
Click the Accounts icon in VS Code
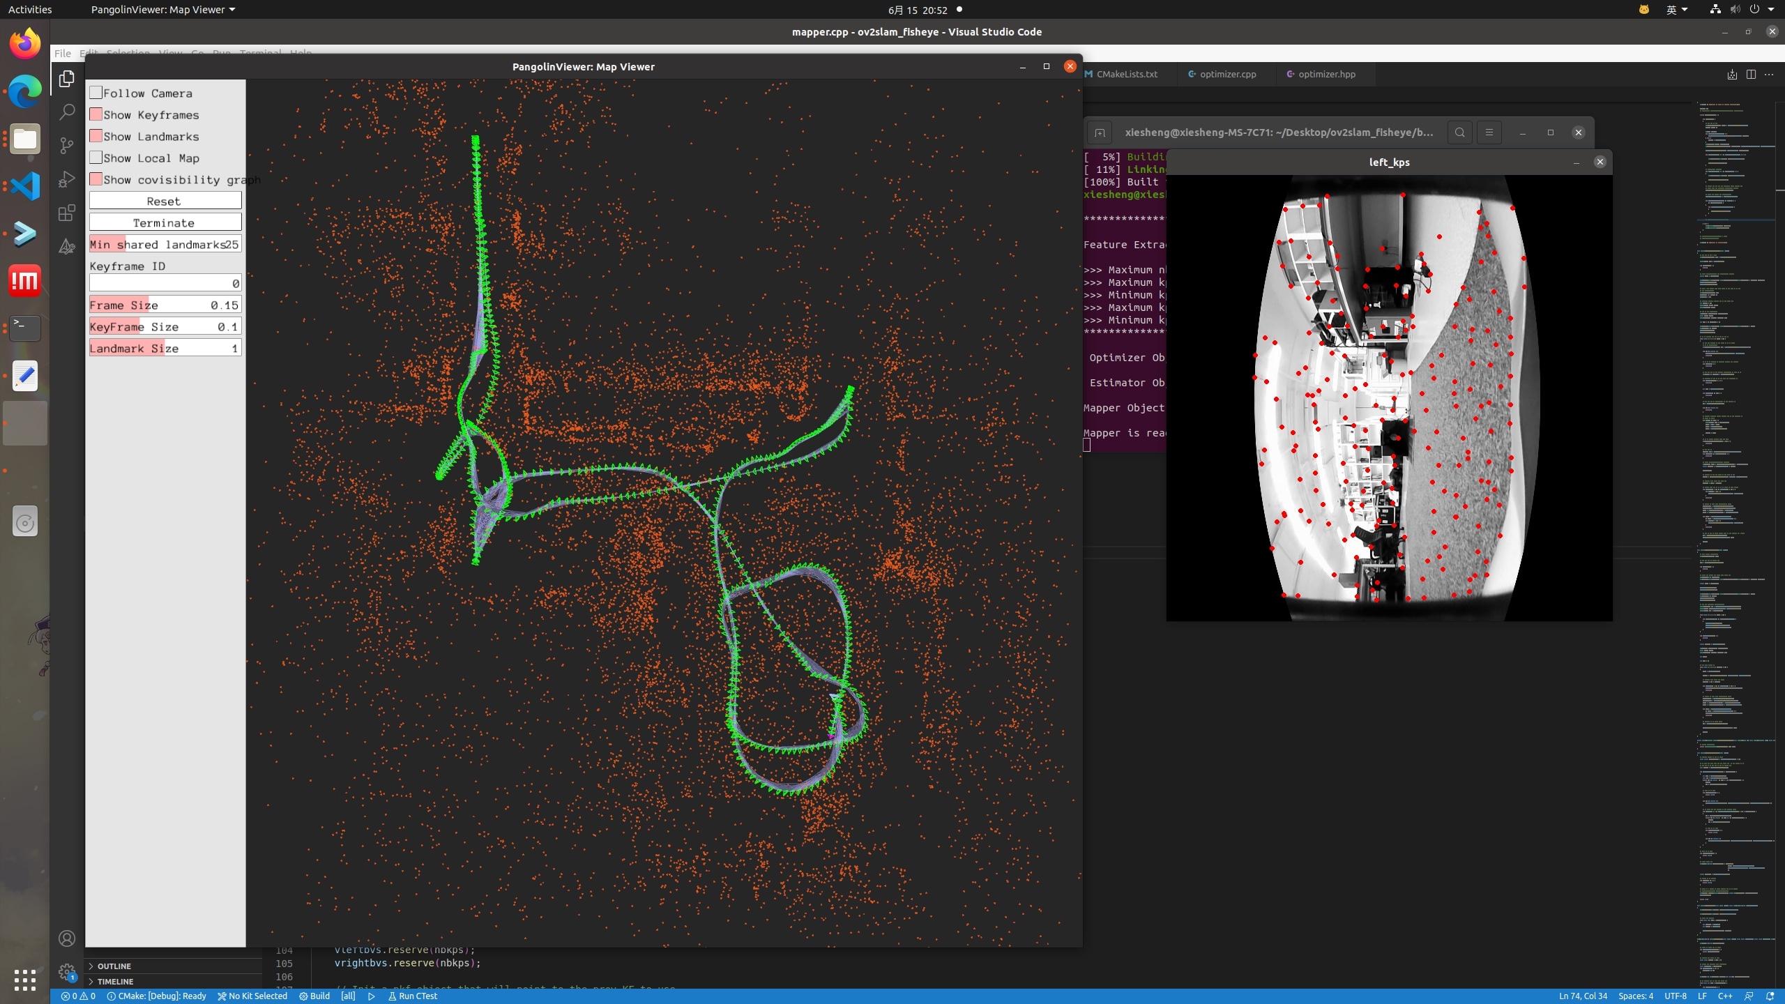(67, 938)
